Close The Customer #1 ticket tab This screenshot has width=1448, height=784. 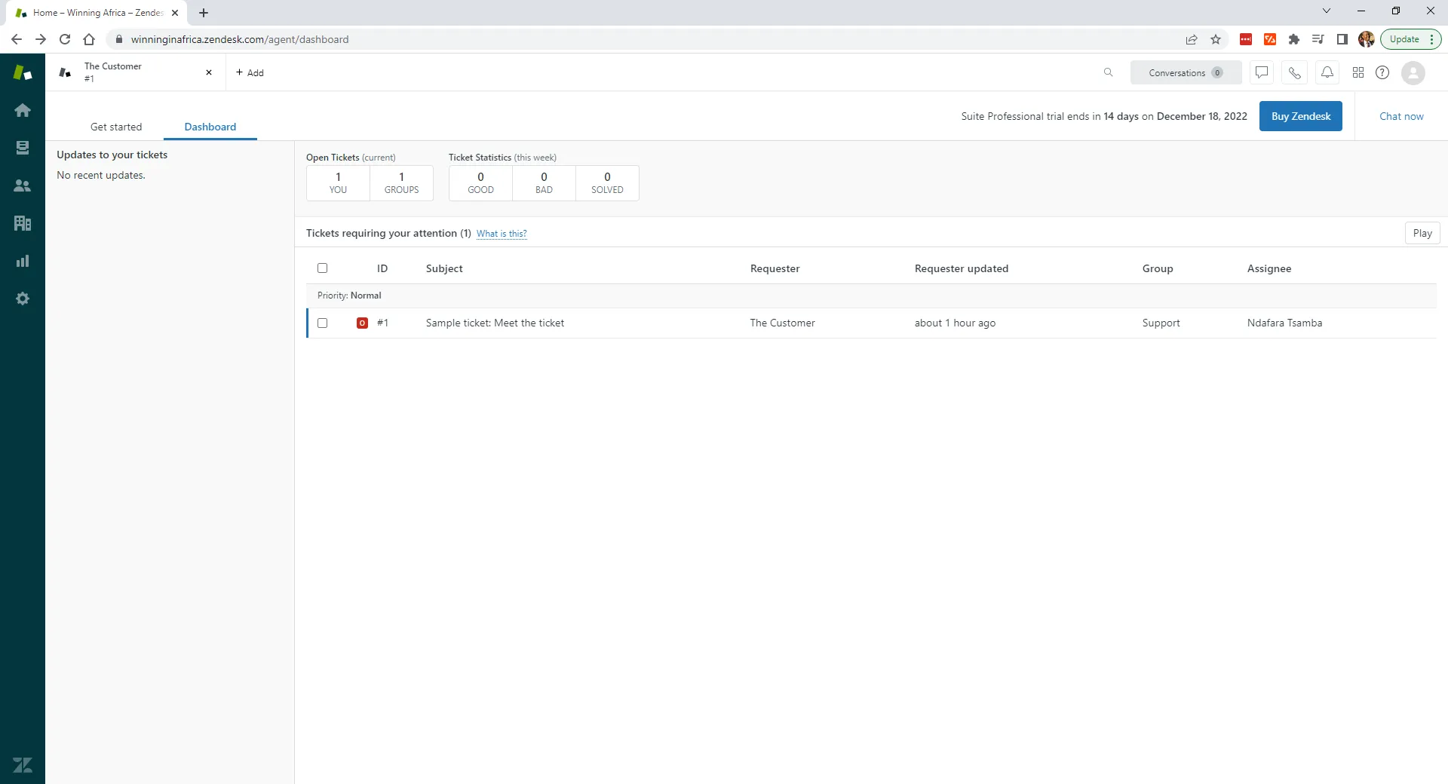tap(209, 72)
